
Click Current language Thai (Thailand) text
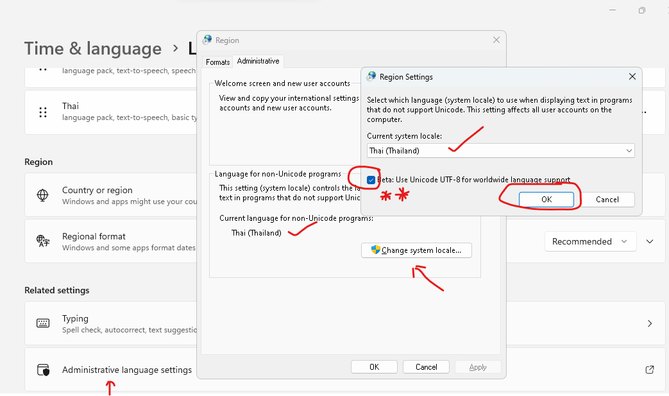point(257,233)
